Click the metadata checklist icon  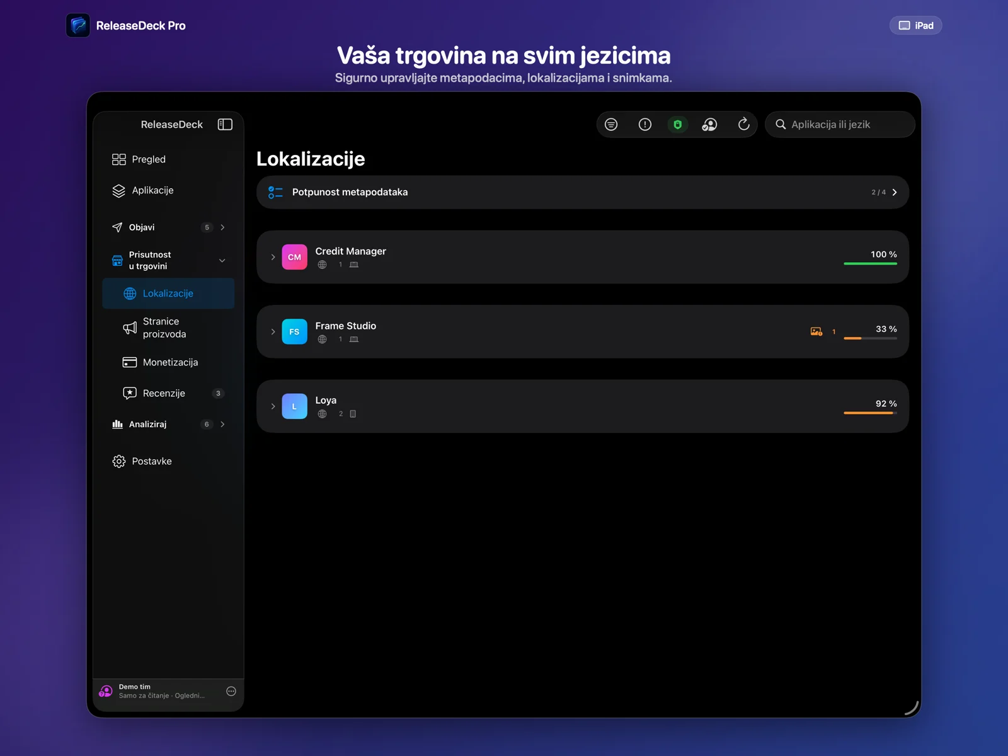pos(275,192)
